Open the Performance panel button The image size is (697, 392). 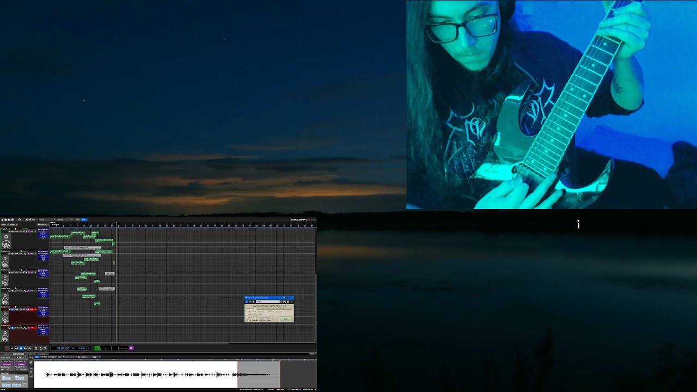(x=43, y=225)
